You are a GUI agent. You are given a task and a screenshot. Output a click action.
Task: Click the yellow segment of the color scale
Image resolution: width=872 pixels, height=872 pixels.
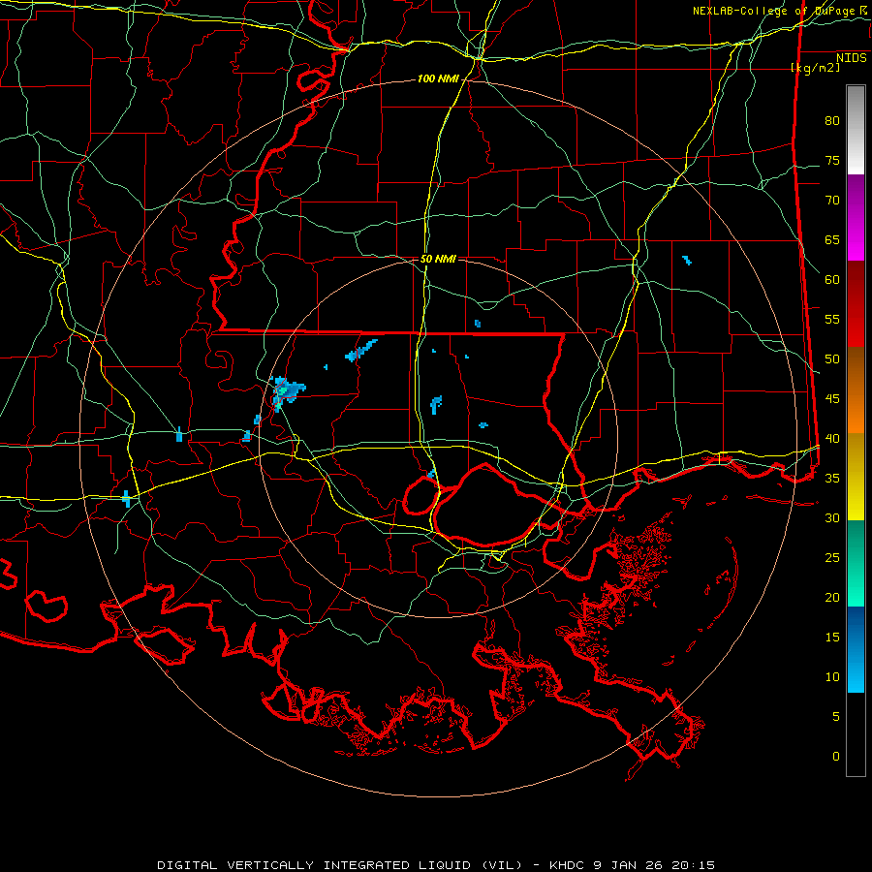[x=856, y=477]
